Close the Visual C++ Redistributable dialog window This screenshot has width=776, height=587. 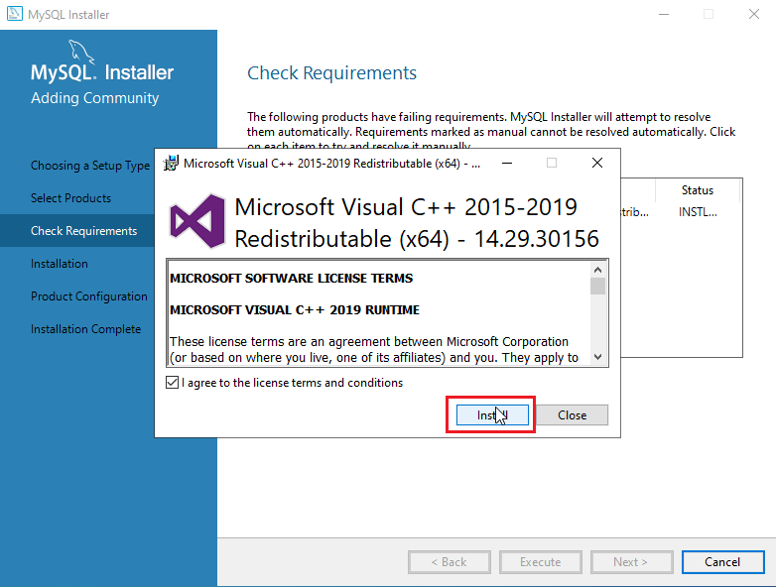click(597, 164)
